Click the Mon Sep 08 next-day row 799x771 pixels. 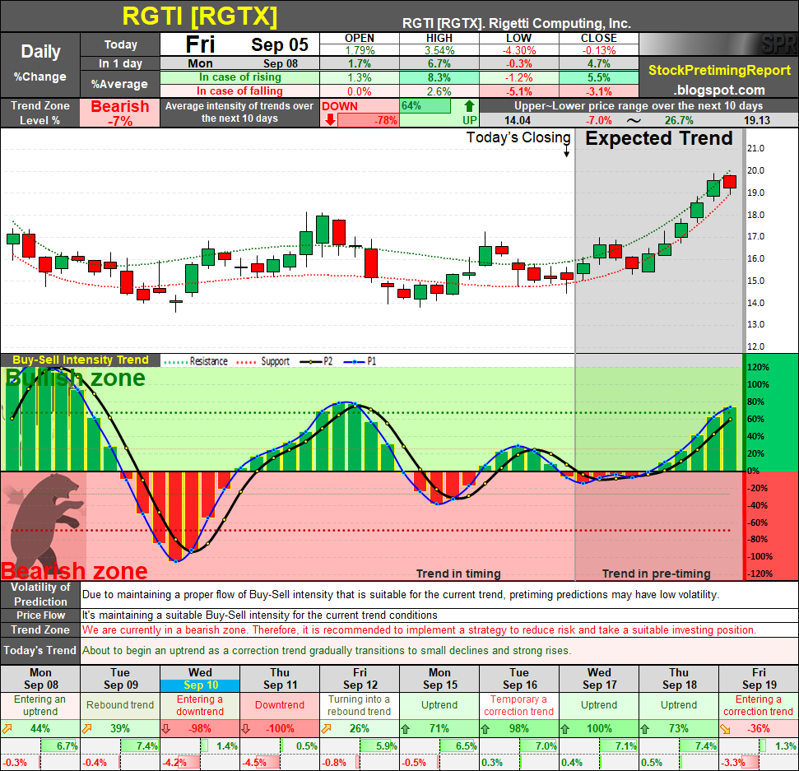coord(240,63)
